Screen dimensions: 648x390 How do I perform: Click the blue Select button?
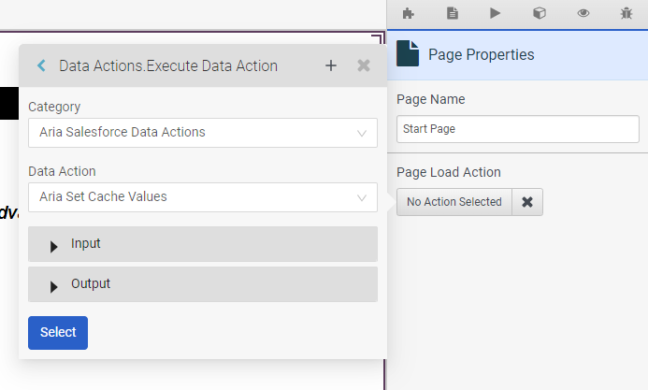point(58,333)
